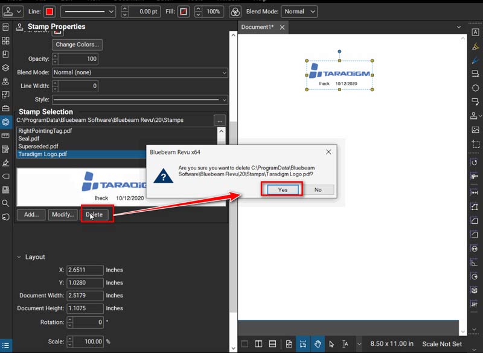Select the blue Pen tool in right toolbar
Image resolution: width=483 pixels, height=353 pixels.
click(x=475, y=60)
